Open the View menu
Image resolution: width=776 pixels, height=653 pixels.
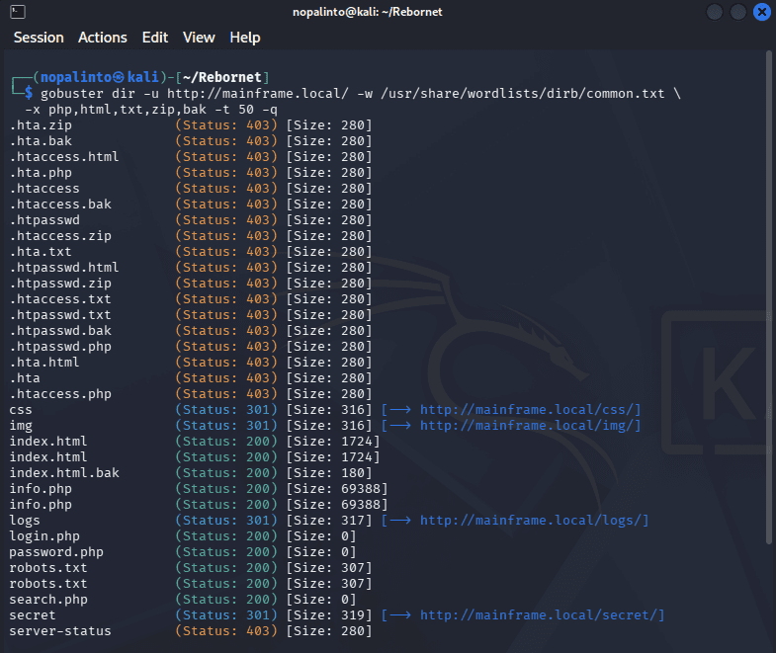[x=199, y=38]
